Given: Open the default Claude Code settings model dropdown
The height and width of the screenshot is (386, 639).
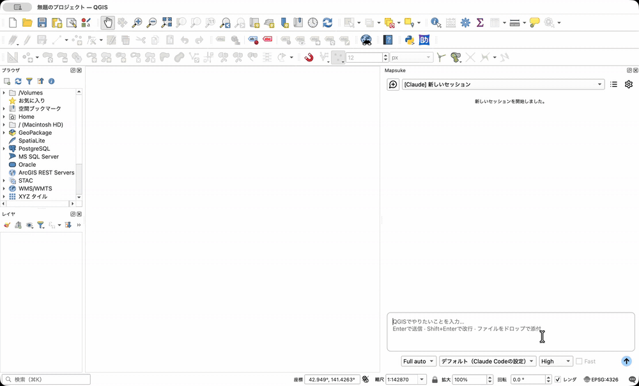Looking at the screenshot, I should click(x=488, y=362).
